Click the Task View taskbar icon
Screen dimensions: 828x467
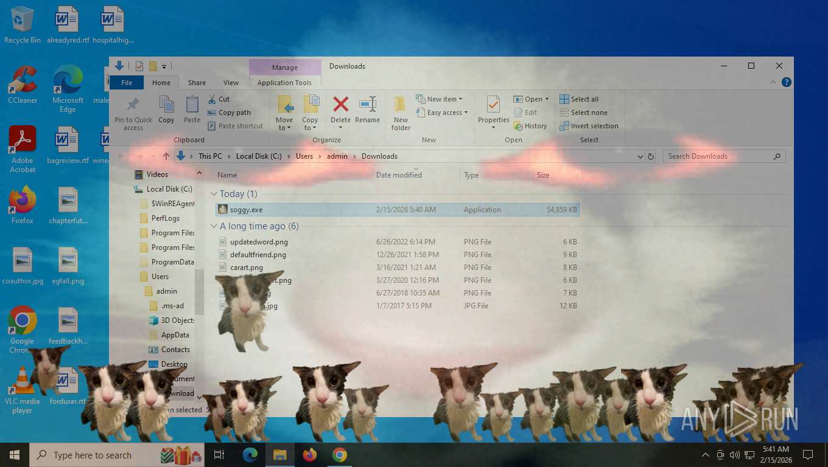pos(219,455)
